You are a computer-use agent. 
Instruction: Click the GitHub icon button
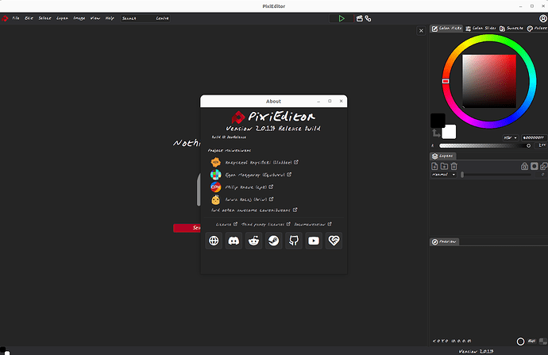point(294,241)
